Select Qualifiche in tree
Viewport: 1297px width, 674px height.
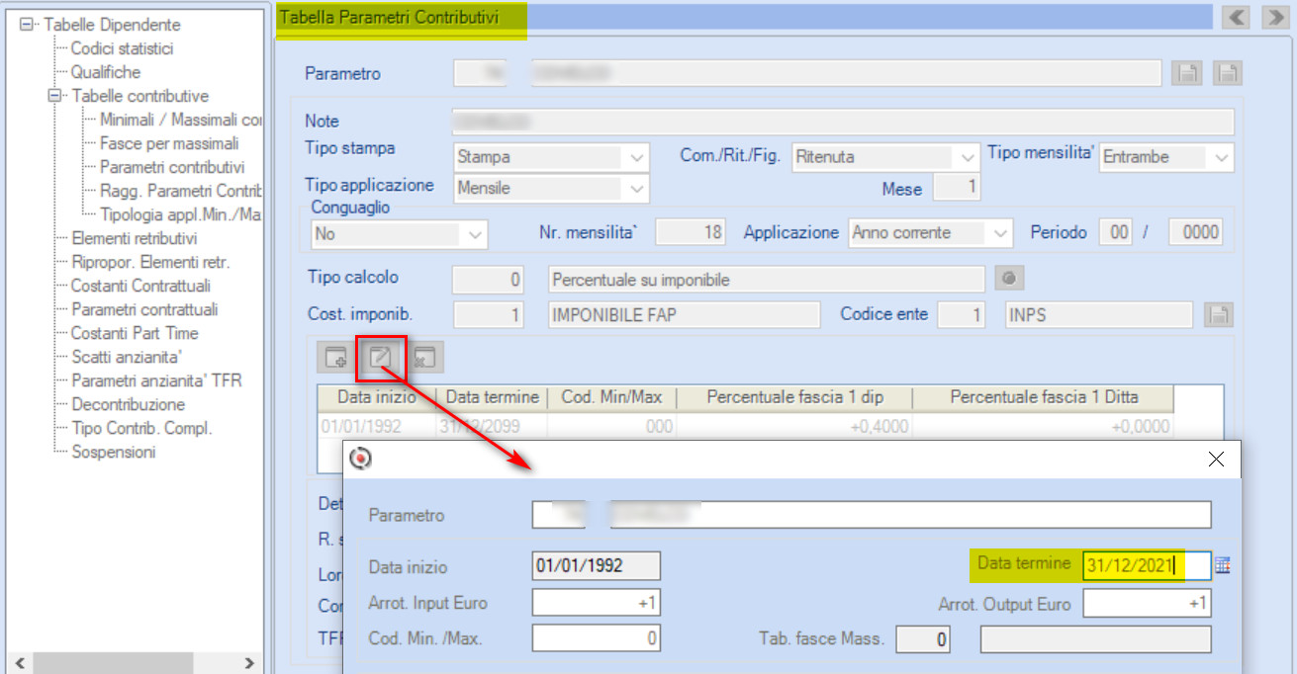(106, 72)
